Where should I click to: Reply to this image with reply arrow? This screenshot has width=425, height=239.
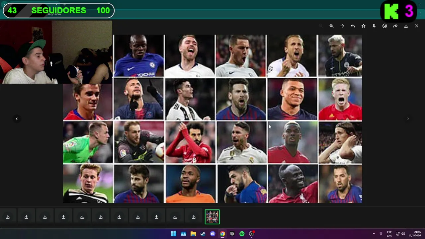[353, 26]
